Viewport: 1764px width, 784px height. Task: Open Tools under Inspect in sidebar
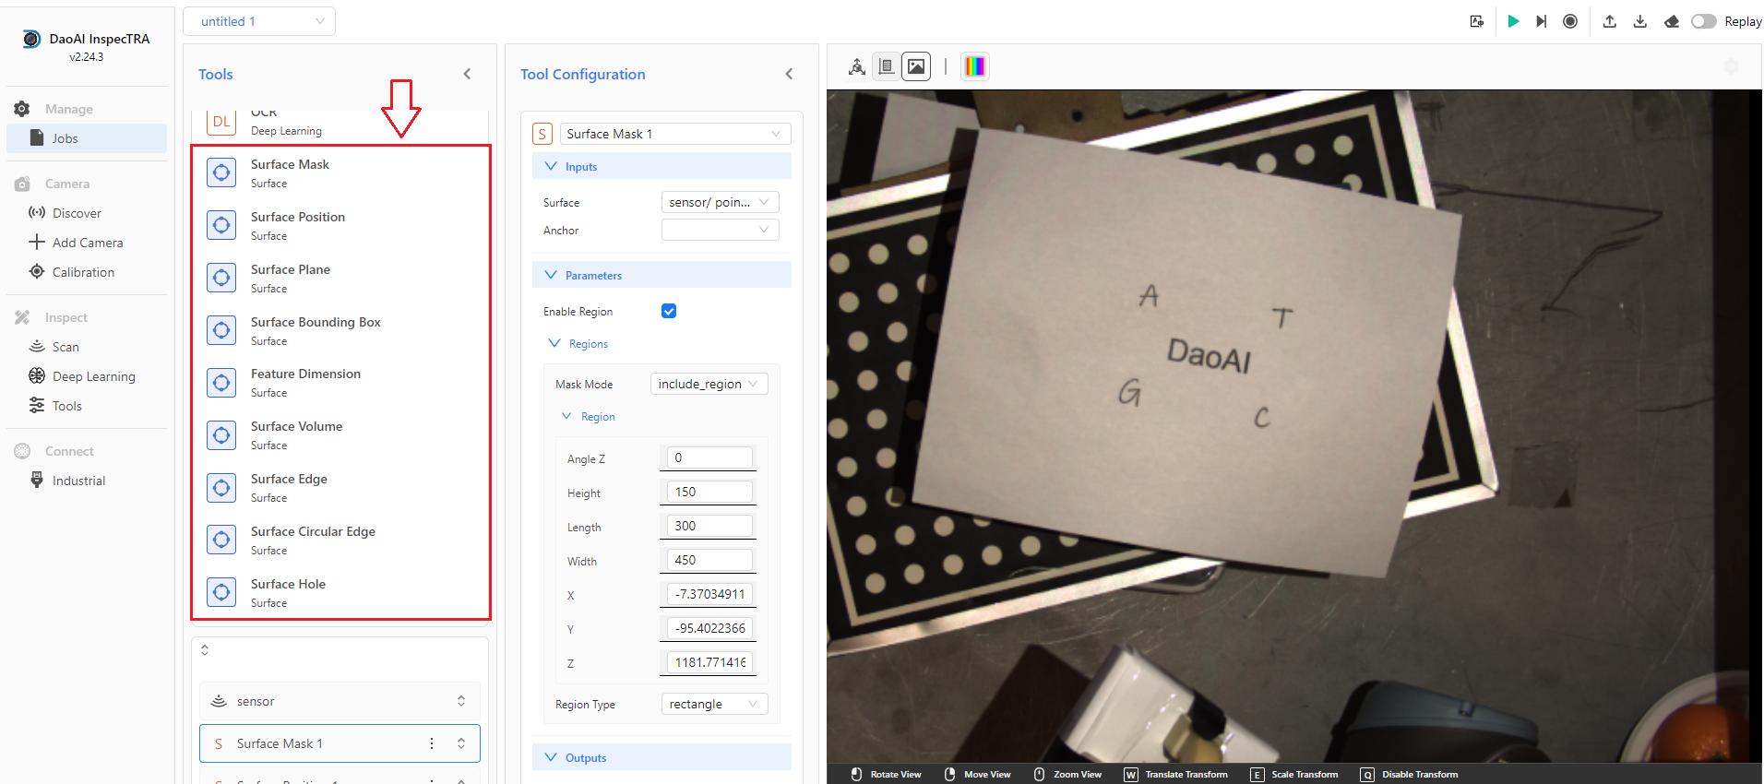click(x=66, y=406)
